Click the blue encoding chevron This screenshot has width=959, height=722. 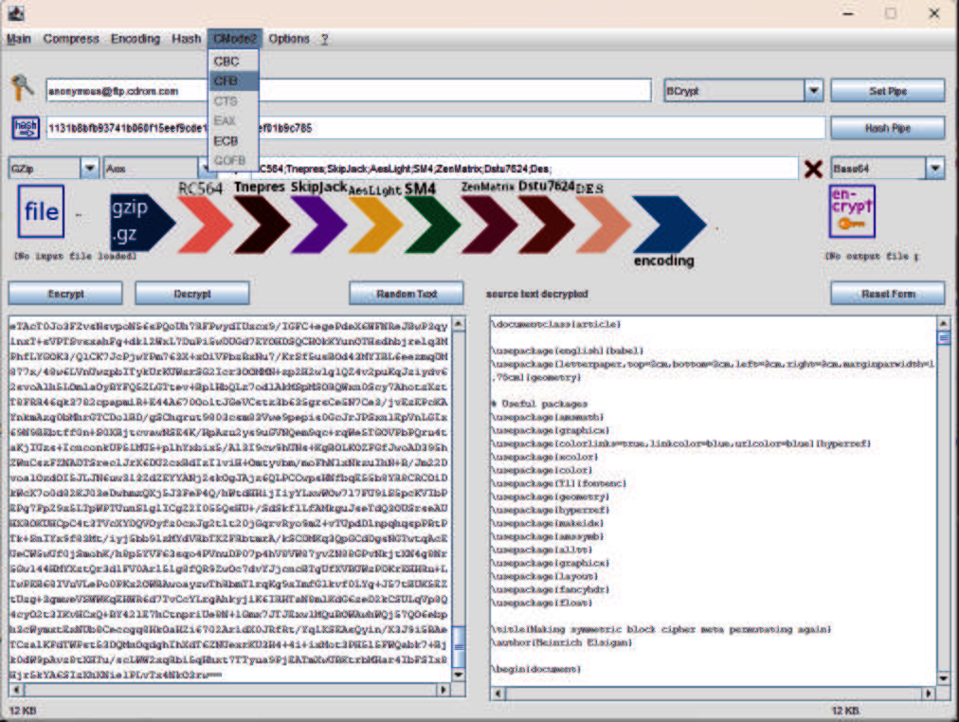tap(669, 225)
